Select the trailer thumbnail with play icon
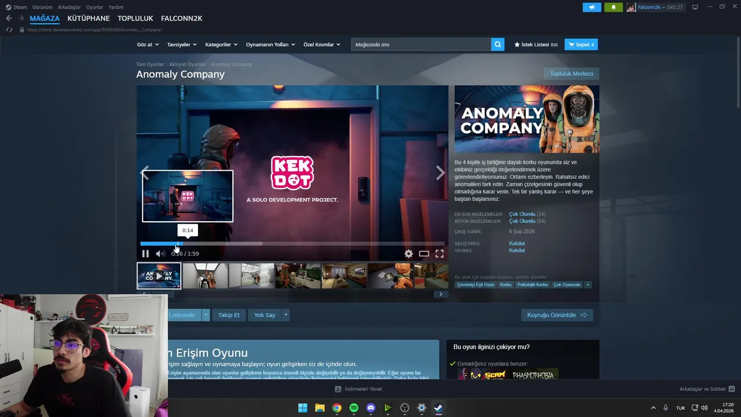 click(x=159, y=276)
